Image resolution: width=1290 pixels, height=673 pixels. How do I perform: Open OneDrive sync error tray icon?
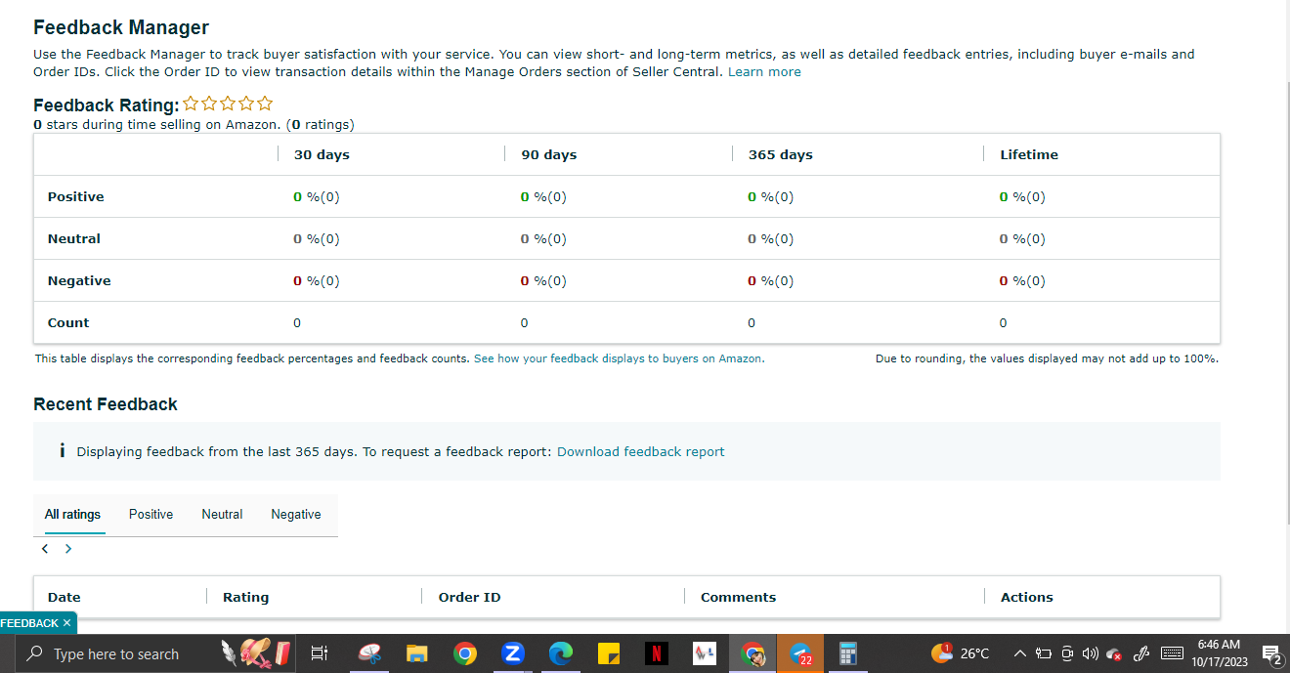pos(1114,654)
